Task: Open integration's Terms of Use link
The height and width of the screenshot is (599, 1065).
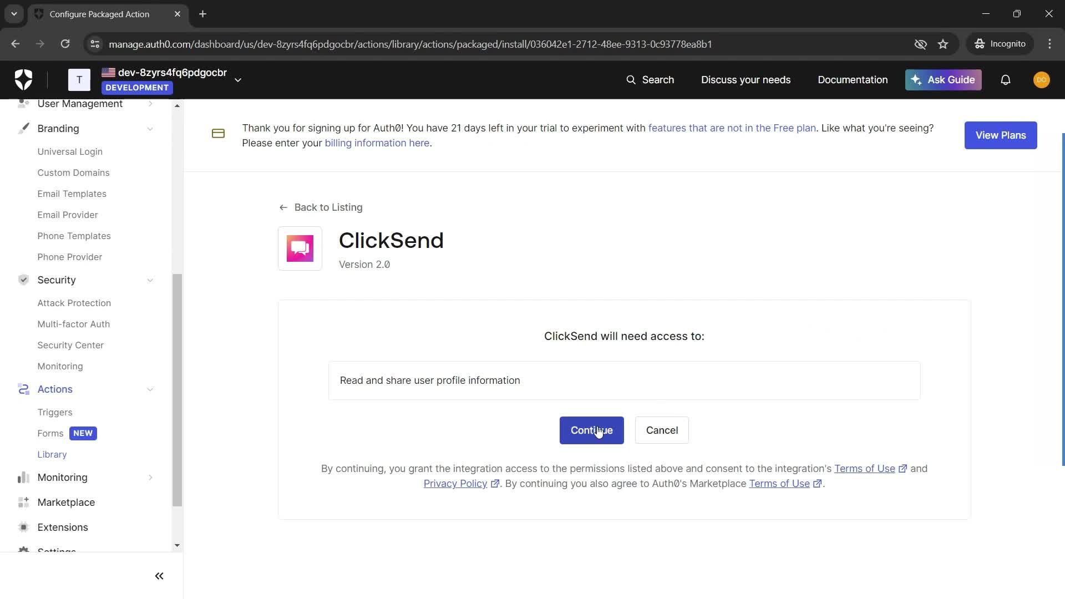Action: click(x=864, y=469)
